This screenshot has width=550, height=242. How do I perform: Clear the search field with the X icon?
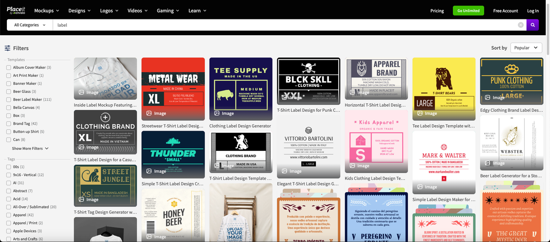click(521, 25)
